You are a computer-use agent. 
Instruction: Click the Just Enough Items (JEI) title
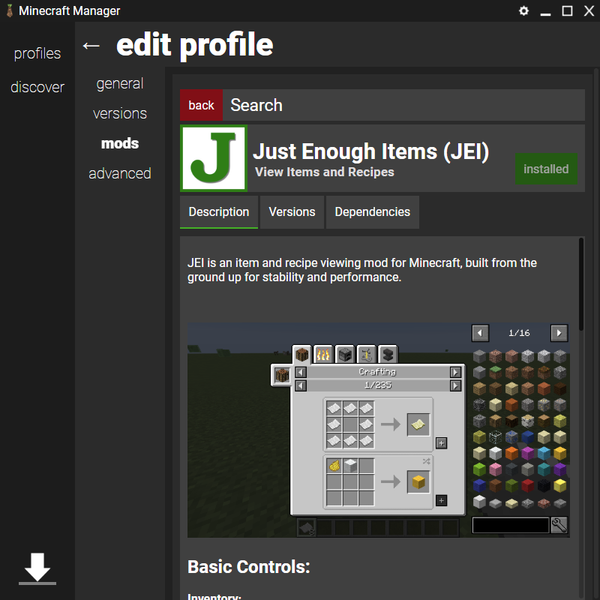370,151
